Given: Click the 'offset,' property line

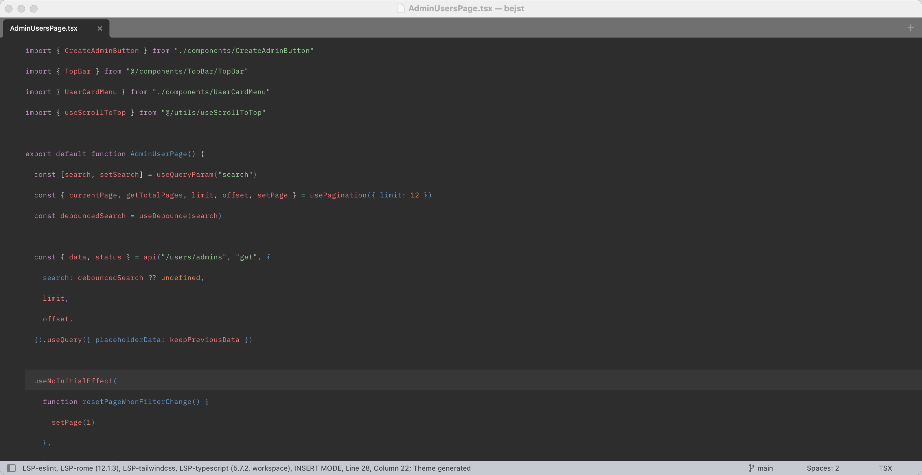Looking at the screenshot, I should click(58, 319).
